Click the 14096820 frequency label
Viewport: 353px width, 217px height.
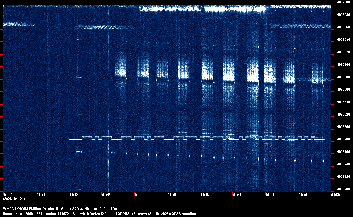[x=343, y=114]
